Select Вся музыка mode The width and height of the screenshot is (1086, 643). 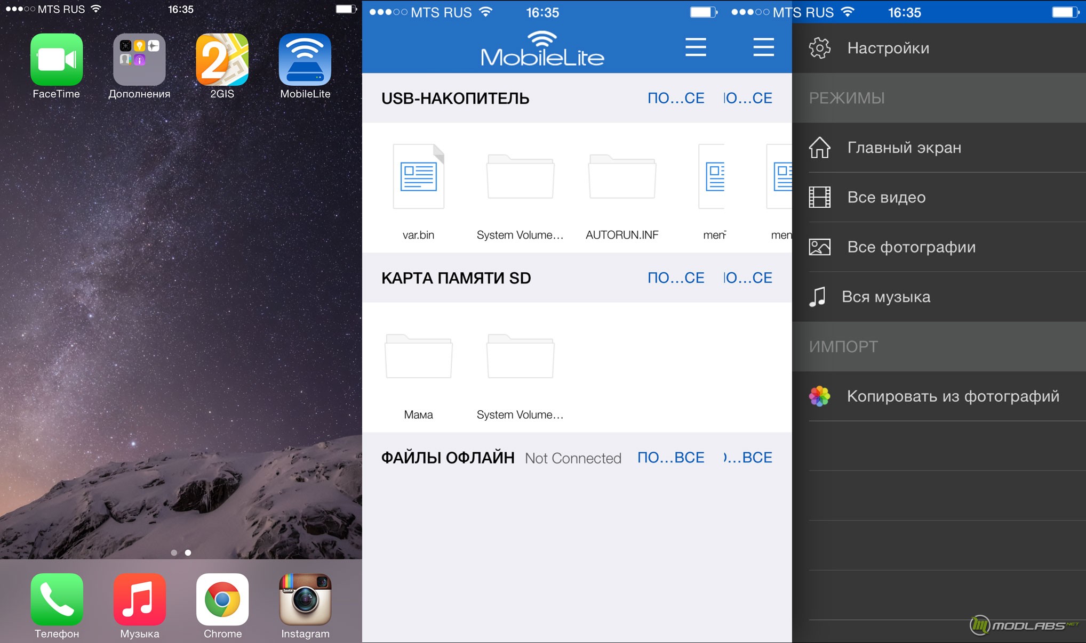pos(939,297)
